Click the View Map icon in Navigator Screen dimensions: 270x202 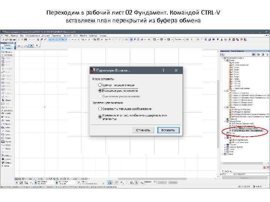pos(258,55)
